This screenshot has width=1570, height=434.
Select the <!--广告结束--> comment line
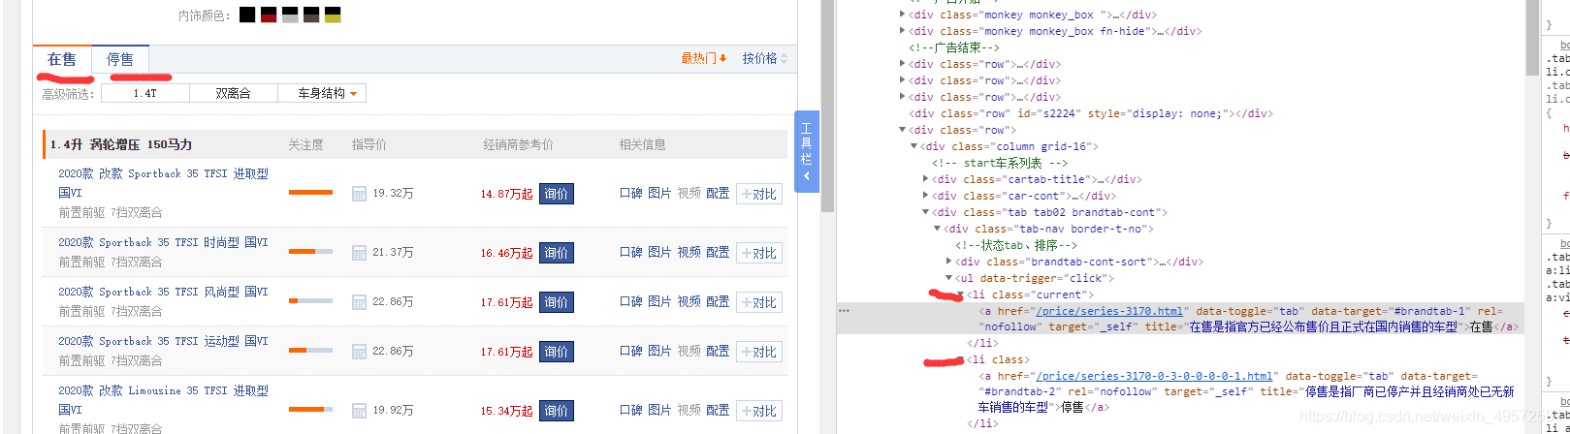point(953,47)
